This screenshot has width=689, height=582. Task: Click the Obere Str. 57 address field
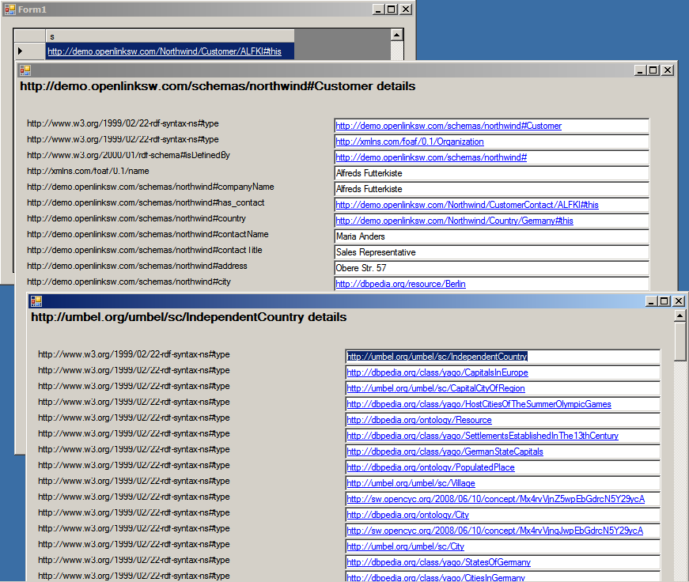click(x=490, y=268)
